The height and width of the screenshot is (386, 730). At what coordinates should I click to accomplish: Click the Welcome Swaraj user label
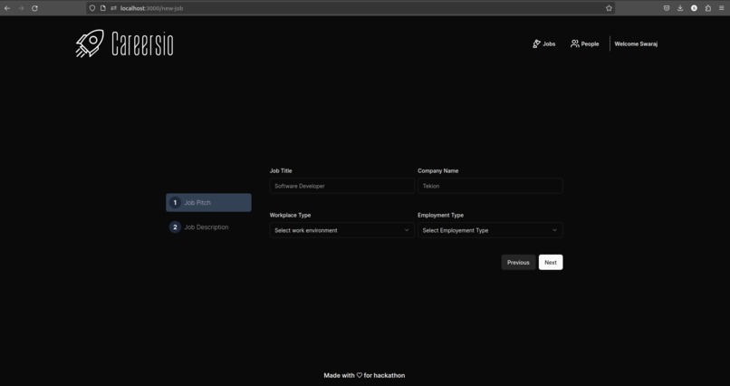pyautogui.click(x=636, y=43)
